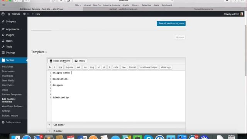
Task: Insert list item with li button
Action: point(109,67)
